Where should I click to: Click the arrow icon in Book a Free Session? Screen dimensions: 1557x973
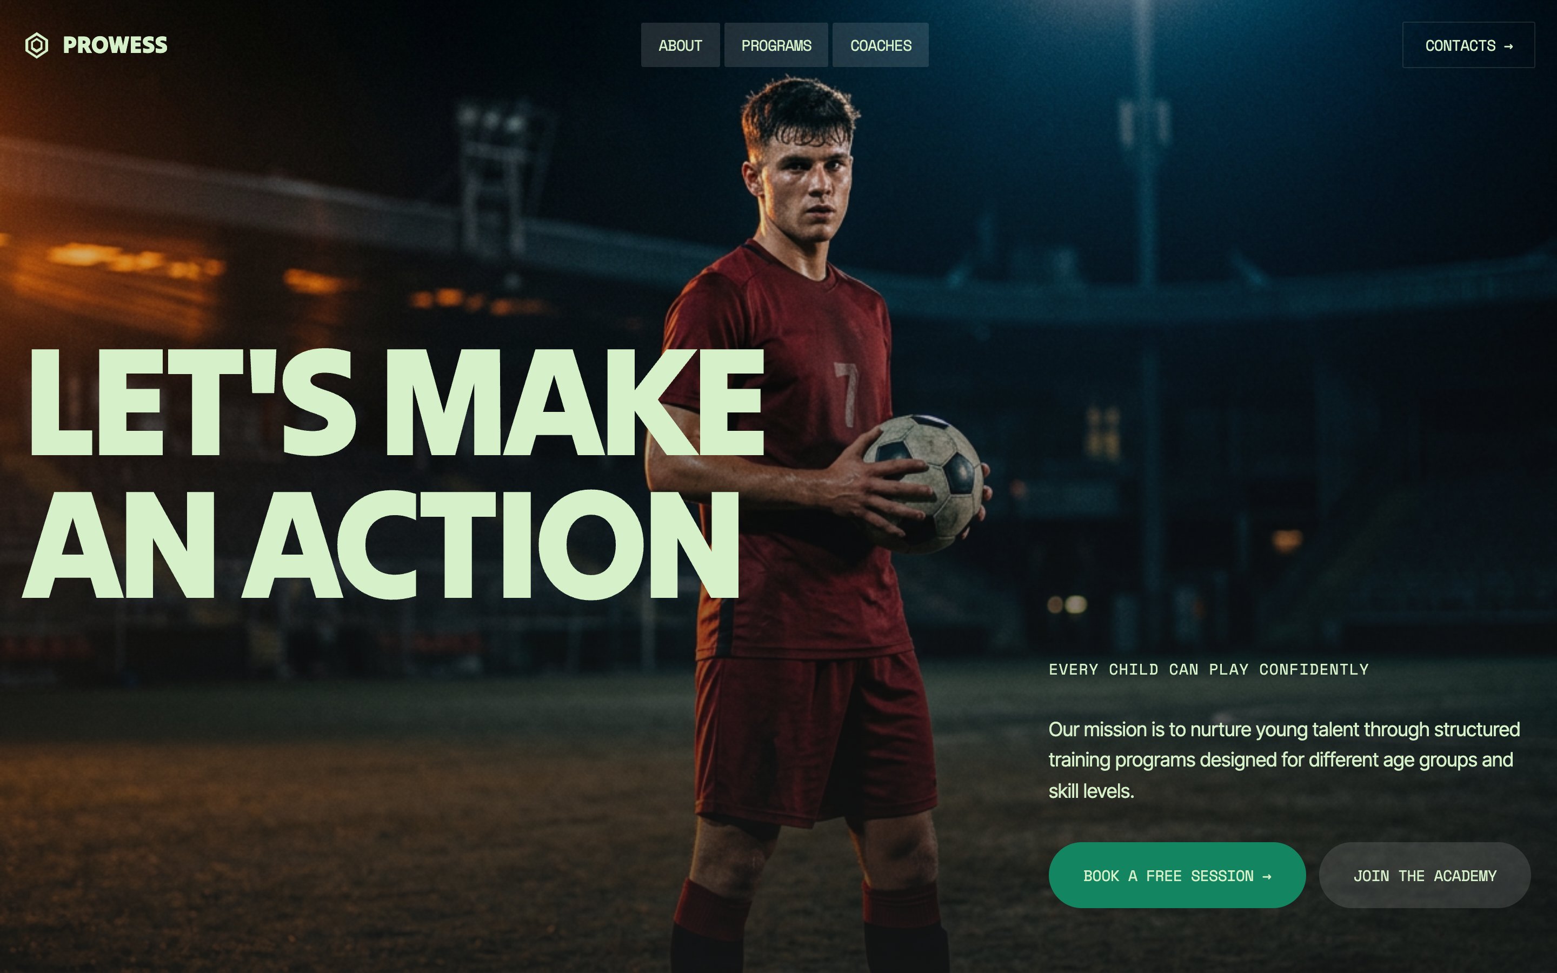[1266, 876]
